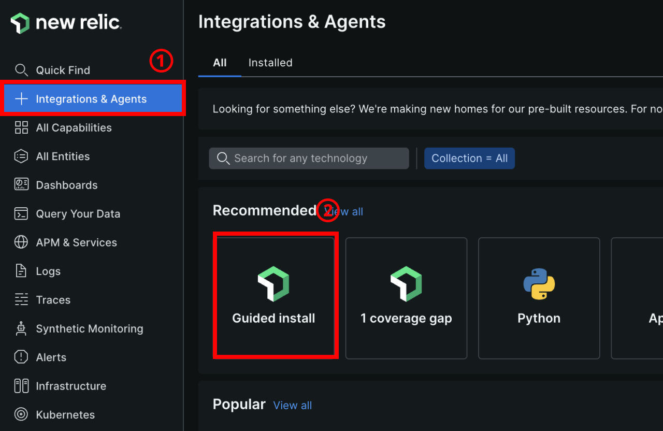Image resolution: width=663 pixels, height=431 pixels.
Task: Open the Alerts section
Action: point(51,357)
